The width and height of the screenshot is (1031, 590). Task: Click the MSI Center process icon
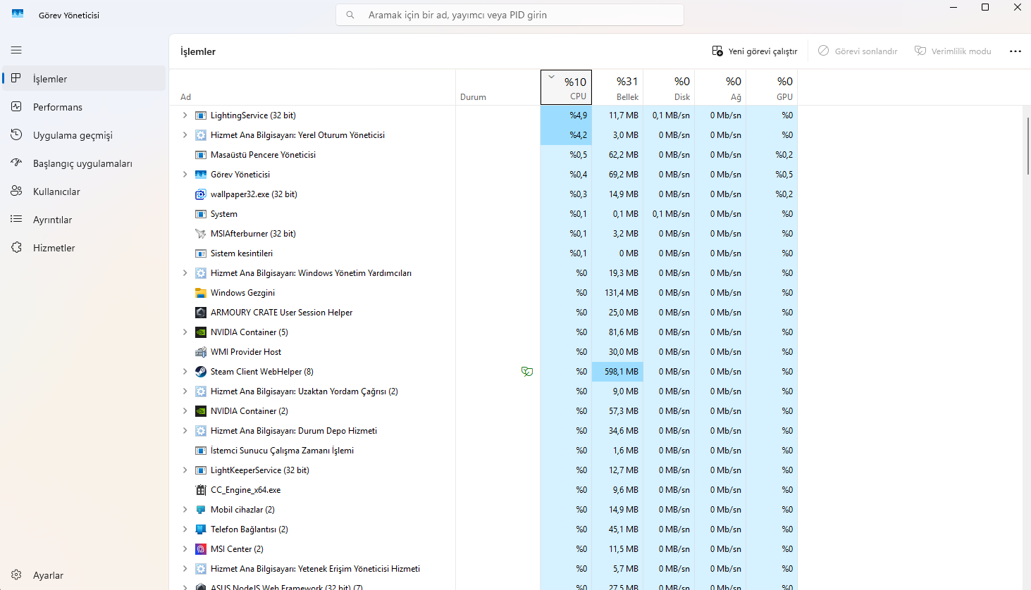point(201,549)
